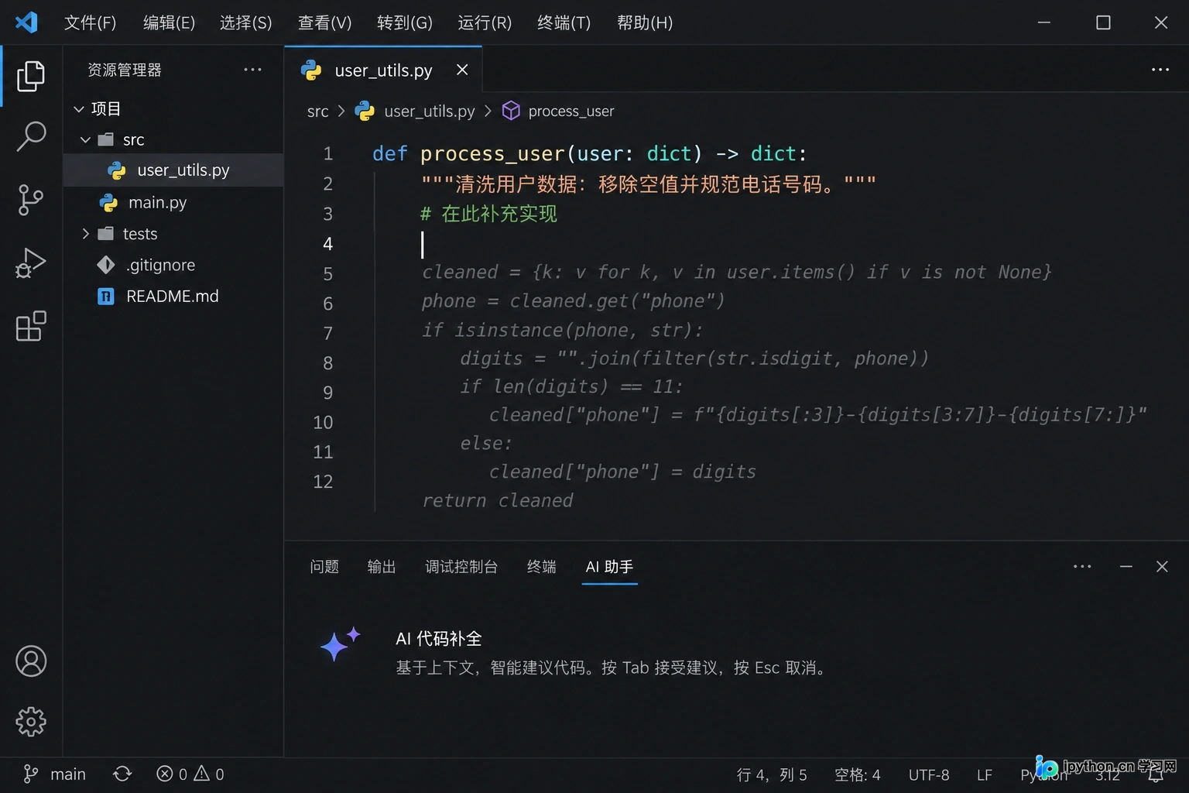Viewport: 1189px width, 793px height.
Task: Change file encoding via UTF-8
Action: [929, 774]
